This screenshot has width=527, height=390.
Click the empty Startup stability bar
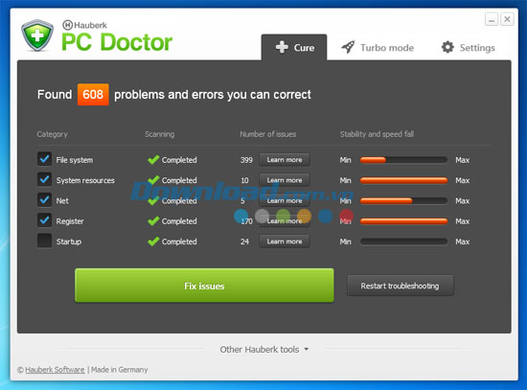(403, 241)
